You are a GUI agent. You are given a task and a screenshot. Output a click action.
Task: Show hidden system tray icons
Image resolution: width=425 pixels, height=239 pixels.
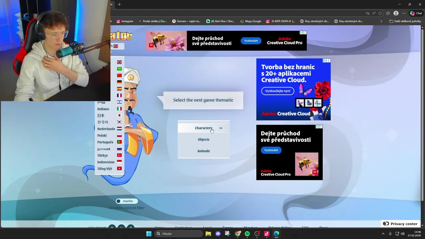[x=383, y=234]
